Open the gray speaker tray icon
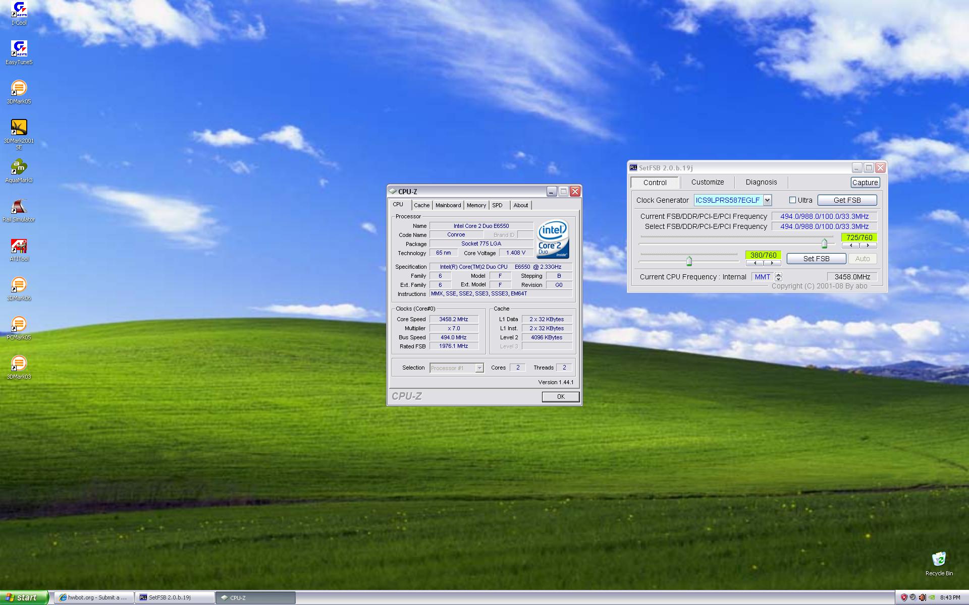969x605 pixels. (913, 597)
